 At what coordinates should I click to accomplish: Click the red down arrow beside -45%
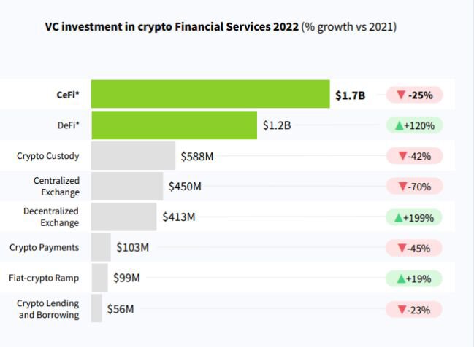402,248
